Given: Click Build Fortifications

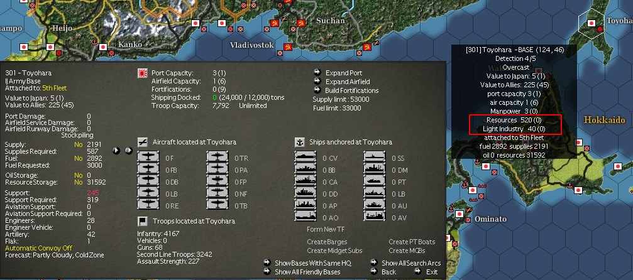Looking at the screenshot, I should point(351,90).
